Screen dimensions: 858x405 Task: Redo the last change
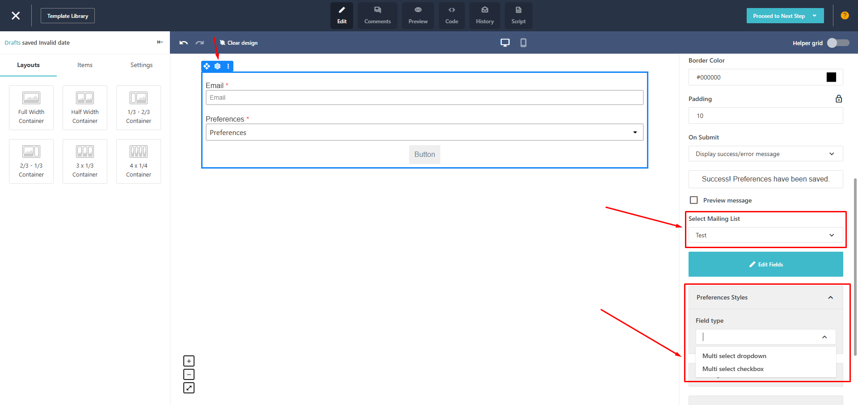(199, 43)
